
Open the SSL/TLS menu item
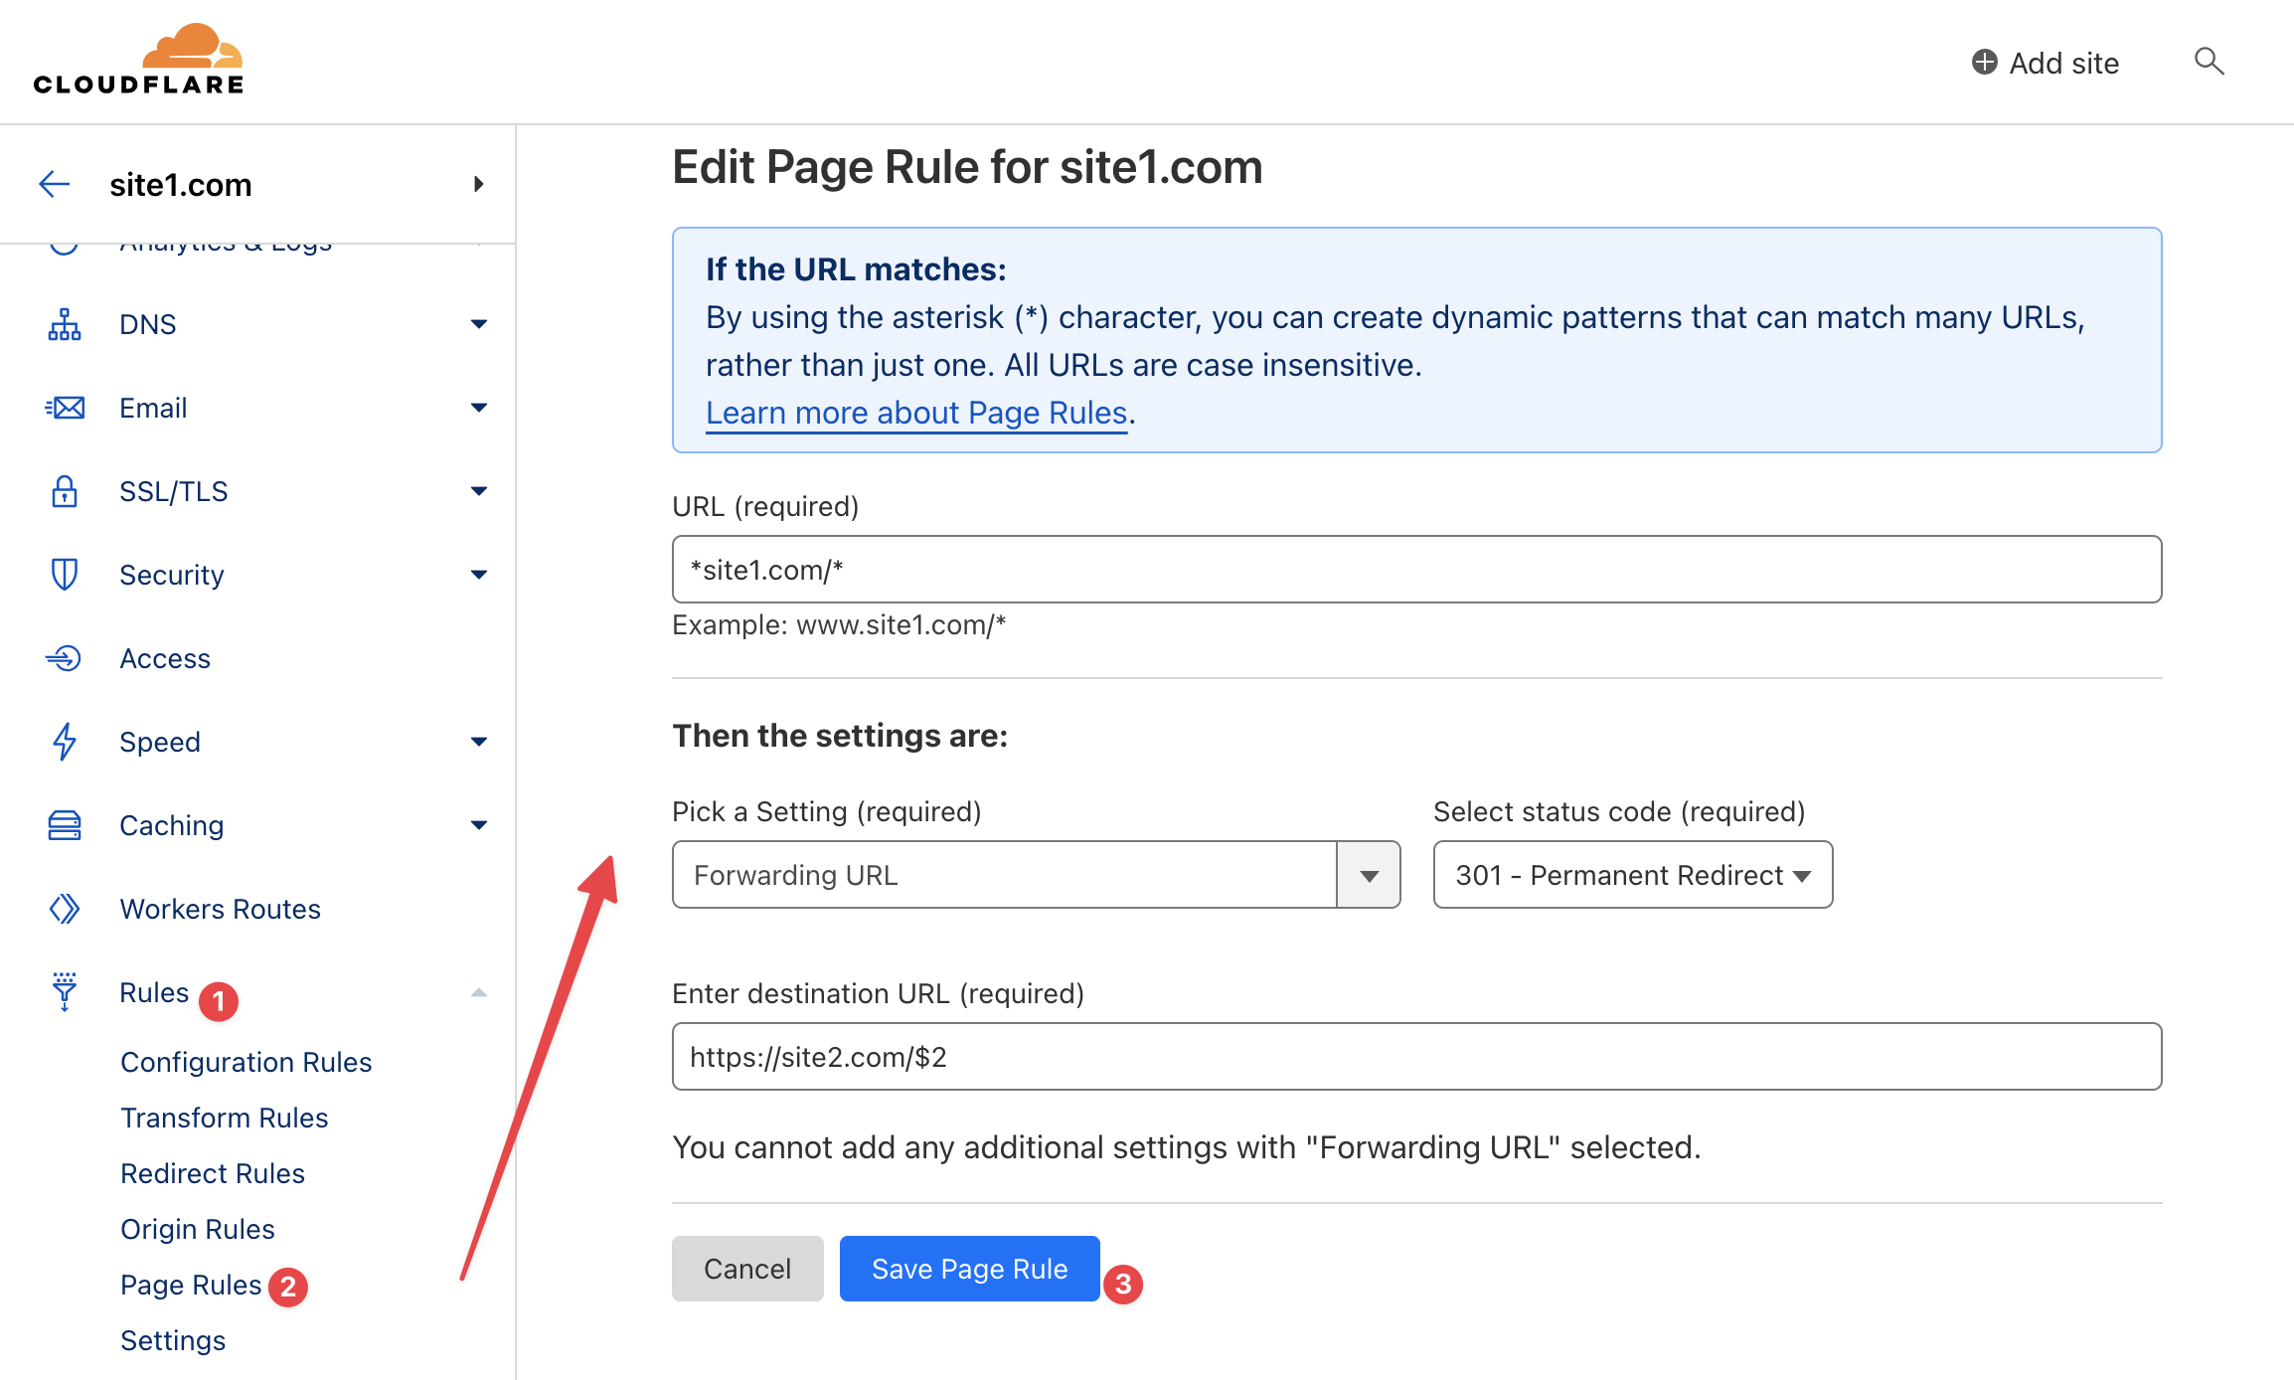[x=174, y=491]
